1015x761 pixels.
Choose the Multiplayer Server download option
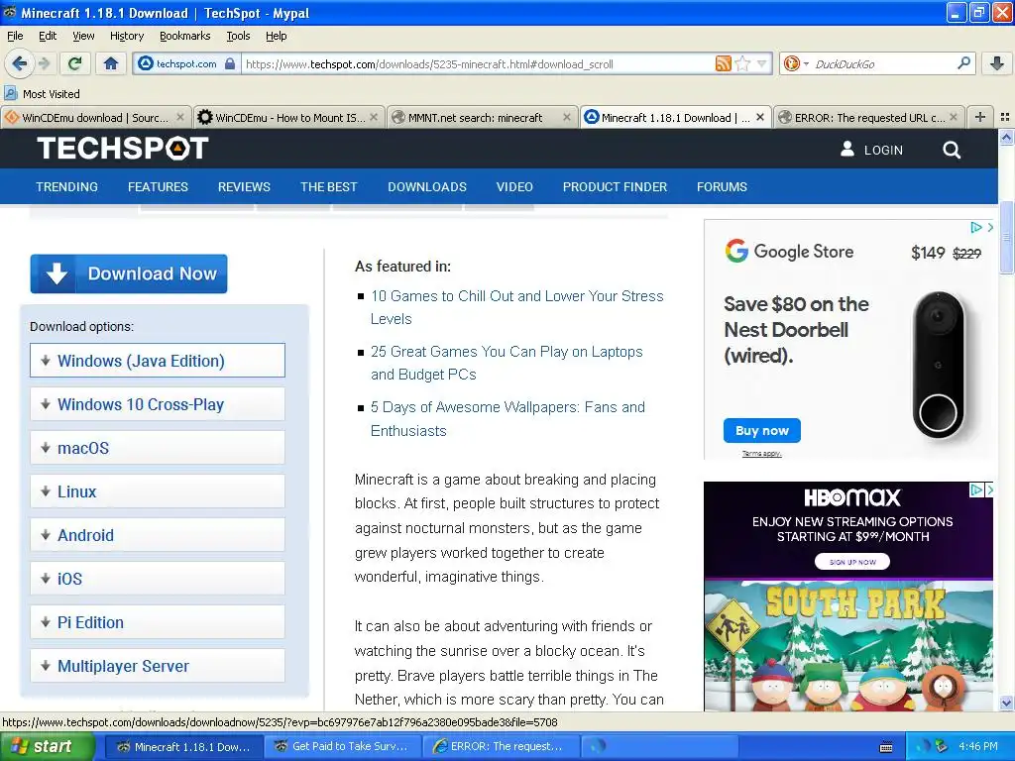[158, 666]
